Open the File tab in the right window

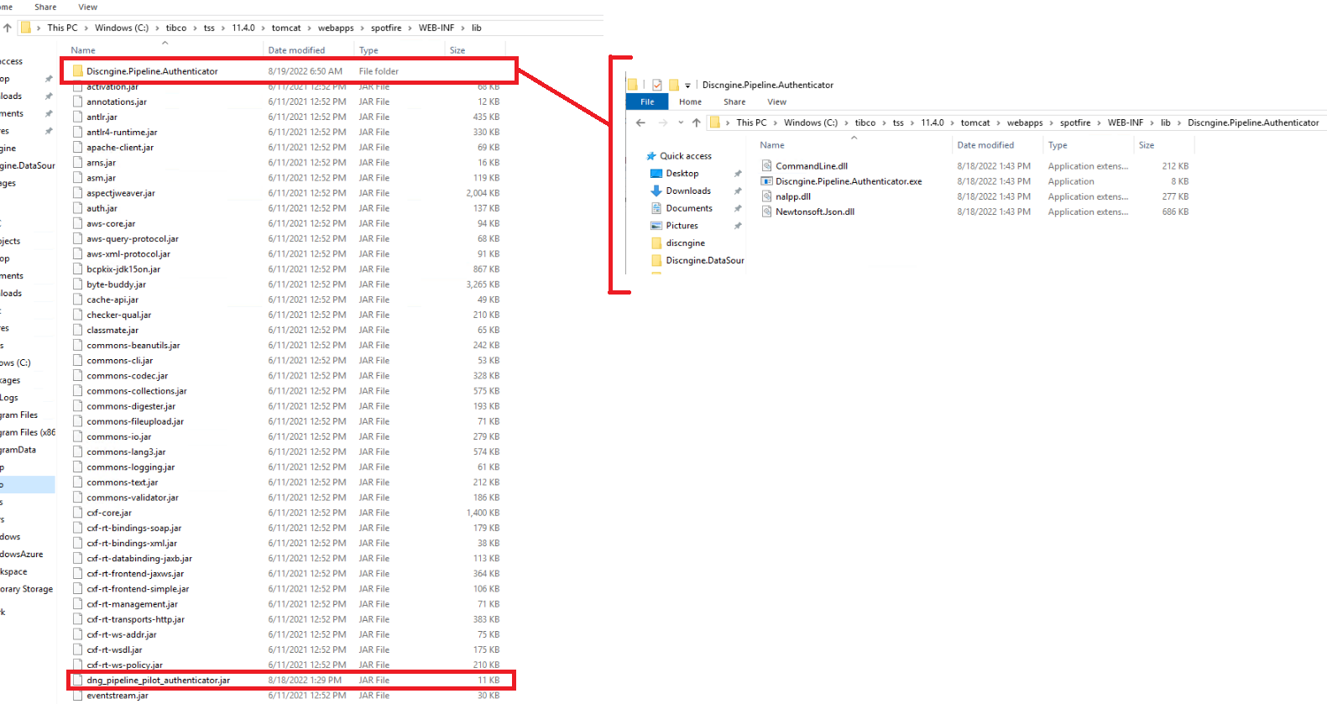(x=647, y=102)
